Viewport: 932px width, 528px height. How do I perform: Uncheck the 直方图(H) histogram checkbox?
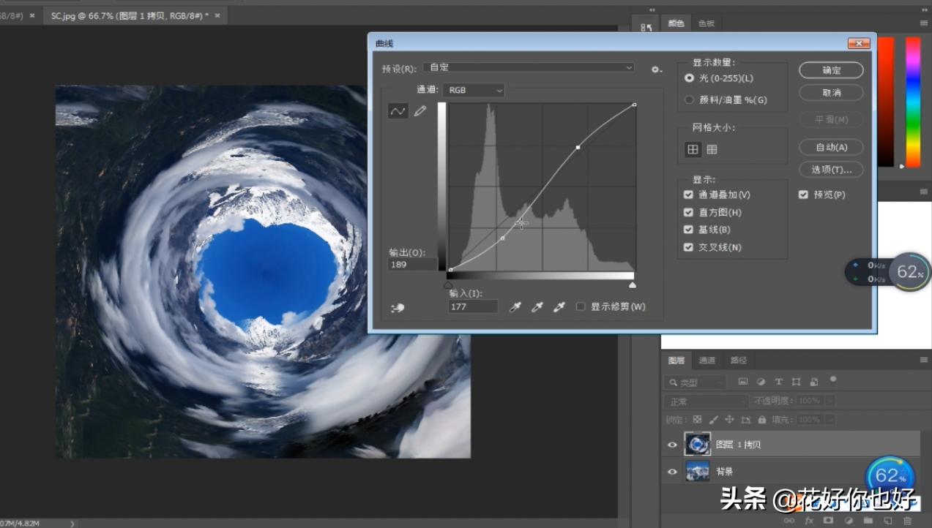688,212
